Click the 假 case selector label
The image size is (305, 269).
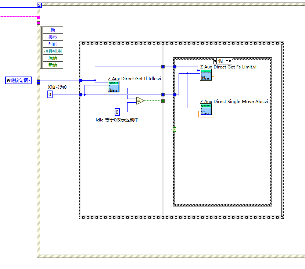coord(221,61)
